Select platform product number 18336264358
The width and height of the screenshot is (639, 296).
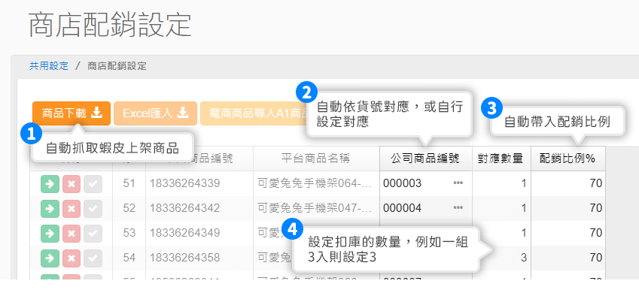184,258
